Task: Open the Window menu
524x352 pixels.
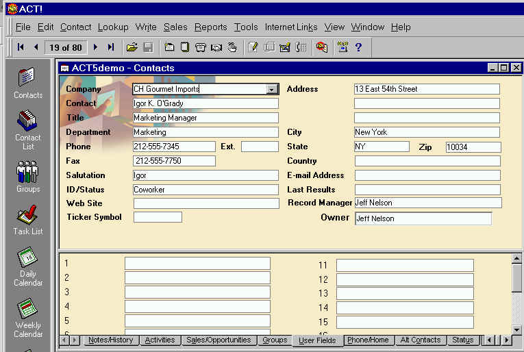Action: (x=368, y=27)
